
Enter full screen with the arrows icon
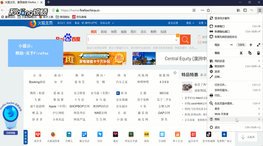coord(258,45)
